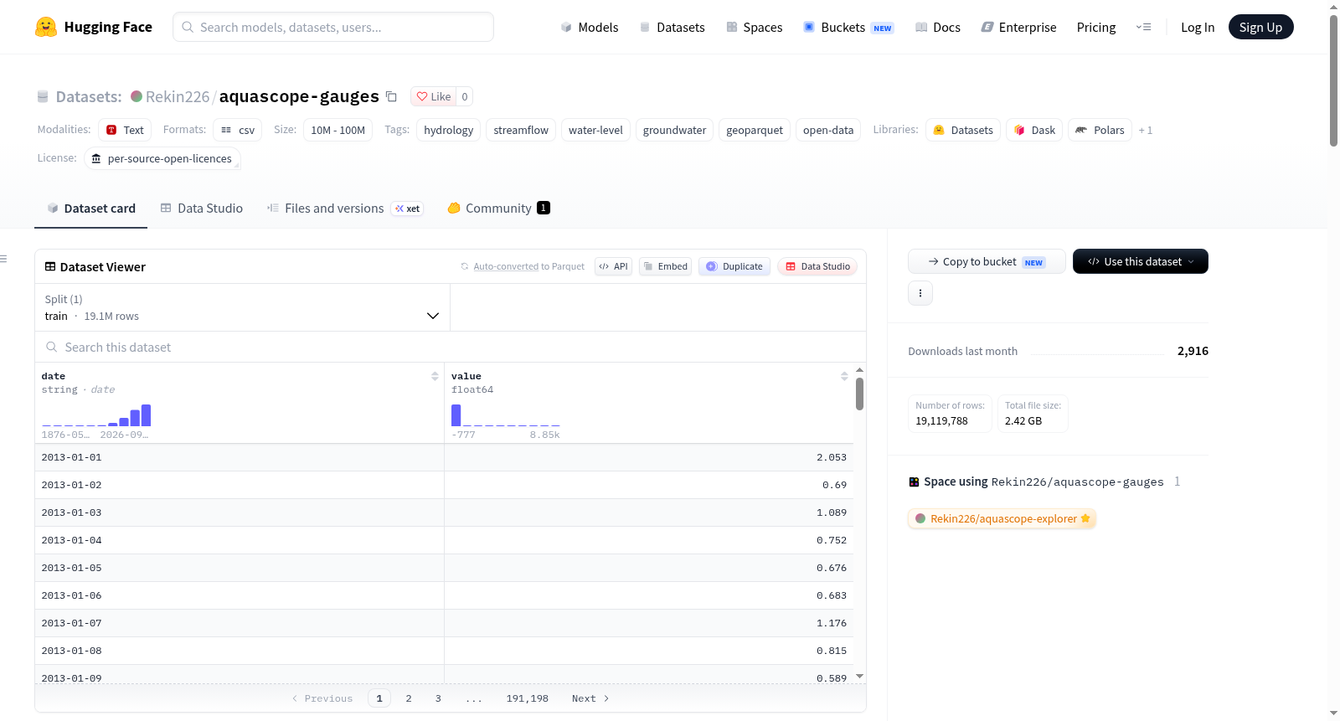The height and width of the screenshot is (721, 1340).
Task: Open the Docs page
Action: point(938,27)
